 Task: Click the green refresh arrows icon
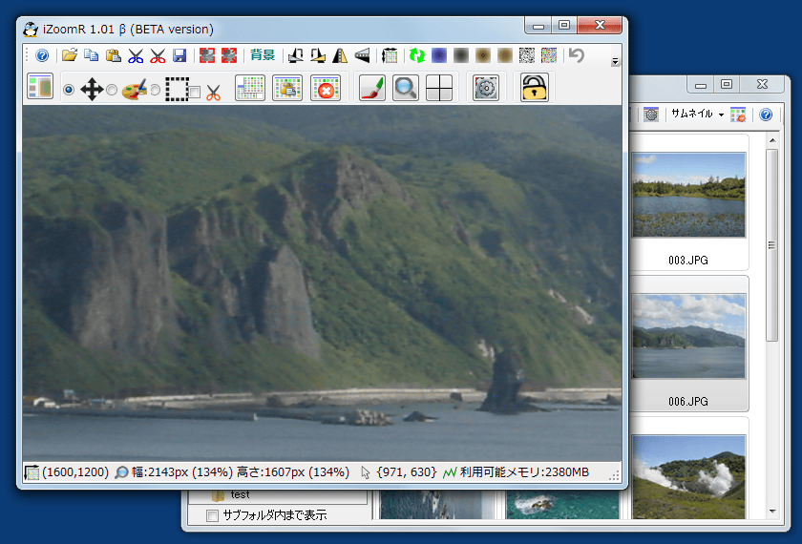(x=417, y=55)
